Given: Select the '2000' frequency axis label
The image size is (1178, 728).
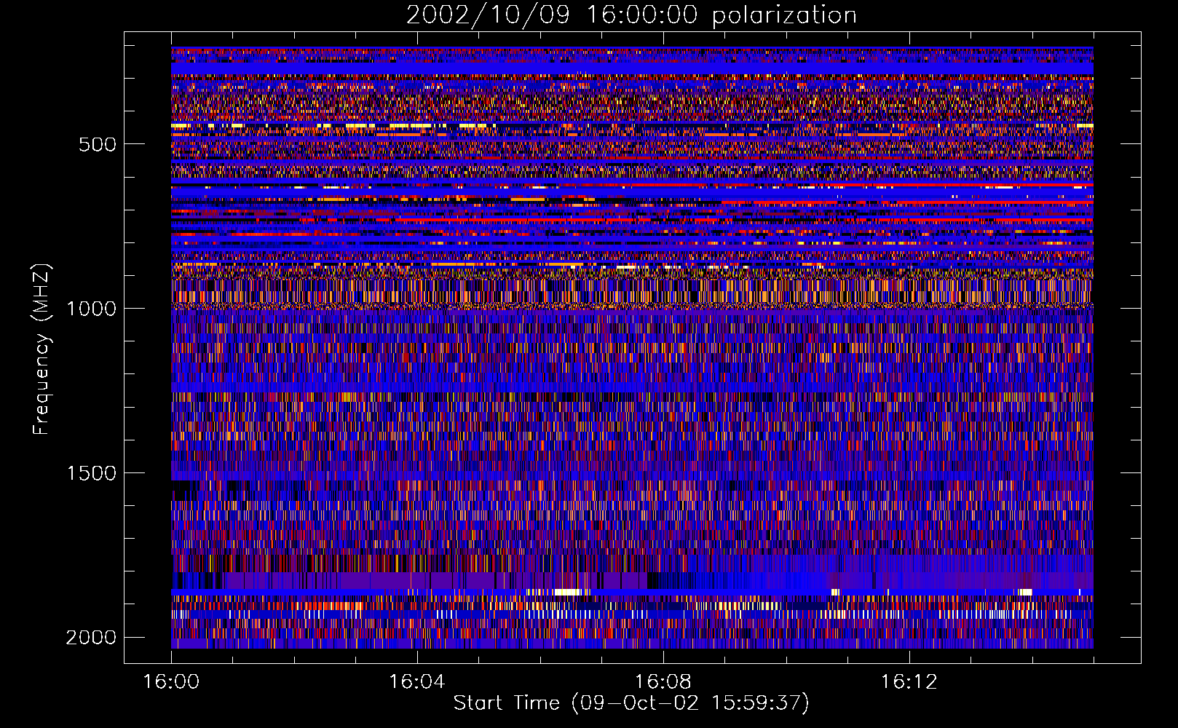Looking at the screenshot, I should click(x=91, y=638).
